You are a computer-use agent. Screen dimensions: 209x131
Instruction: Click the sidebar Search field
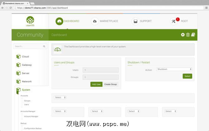pos(30,46)
